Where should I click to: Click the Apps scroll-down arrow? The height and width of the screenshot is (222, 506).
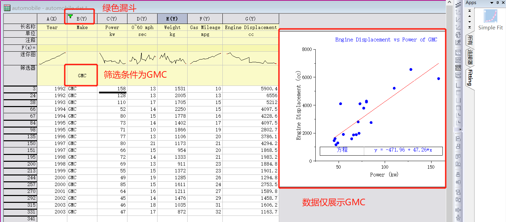pos(469,22)
